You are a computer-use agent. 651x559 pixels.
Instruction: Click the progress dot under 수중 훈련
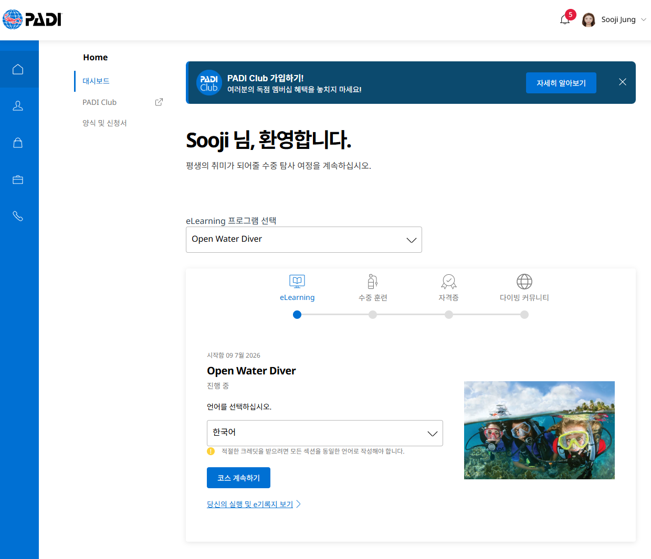[x=373, y=315]
